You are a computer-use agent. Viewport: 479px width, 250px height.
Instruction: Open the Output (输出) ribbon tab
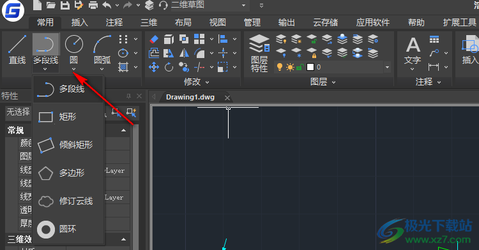(x=287, y=22)
